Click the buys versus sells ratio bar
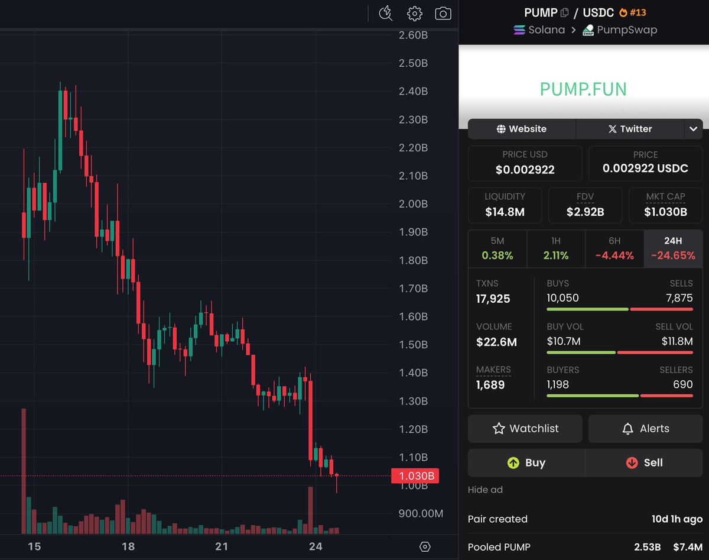The image size is (709, 560). pyautogui.click(x=620, y=309)
